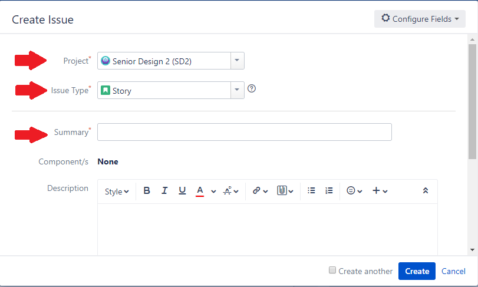Expand the text color picker arrow
Viewport: 478px width, 287px height.
pos(213,192)
